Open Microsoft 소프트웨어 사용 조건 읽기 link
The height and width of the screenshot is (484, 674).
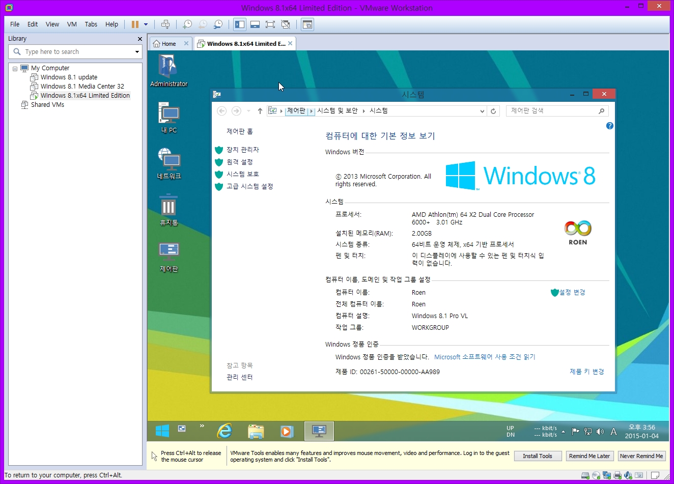[485, 357]
